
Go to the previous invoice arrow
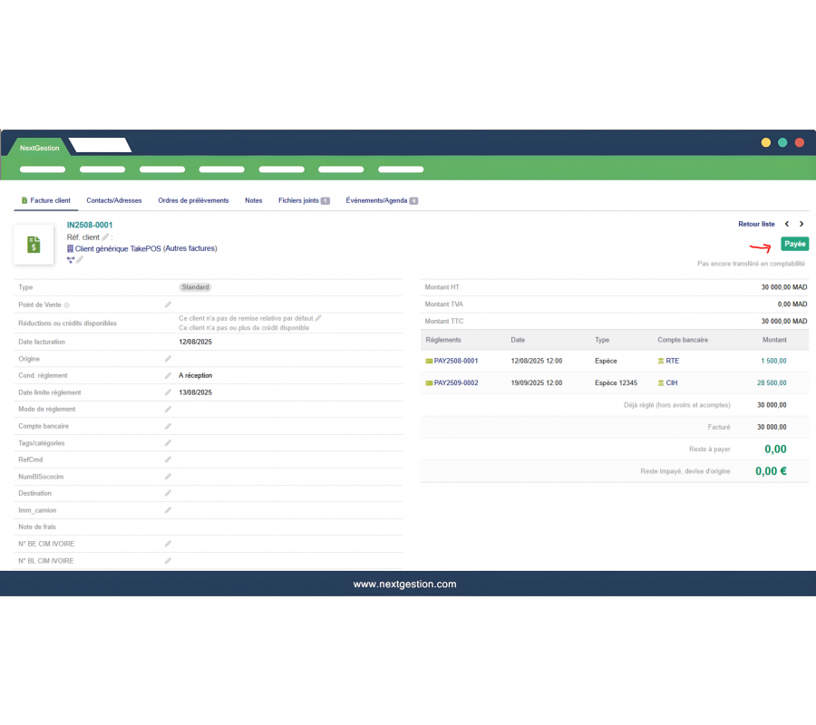787,224
